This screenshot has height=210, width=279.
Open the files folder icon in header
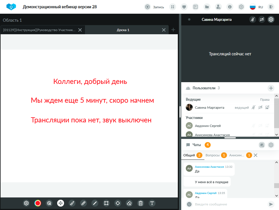207,7
